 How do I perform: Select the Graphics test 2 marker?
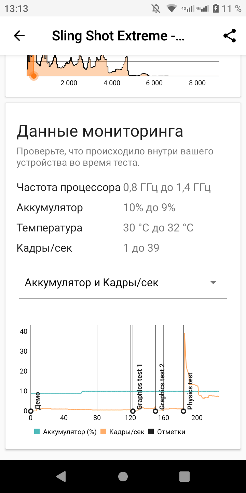[155, 411]
